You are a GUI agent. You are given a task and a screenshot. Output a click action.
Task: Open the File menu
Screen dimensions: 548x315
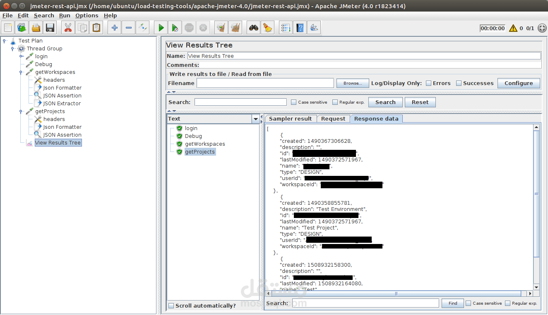(7, 15)
